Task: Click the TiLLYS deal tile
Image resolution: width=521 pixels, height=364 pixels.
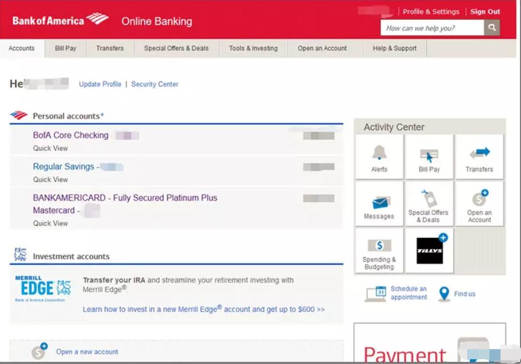Action: coord(429,250)
